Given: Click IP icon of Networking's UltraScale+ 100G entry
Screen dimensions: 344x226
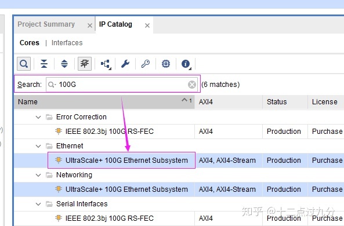Looking at the screenshot, I should (x=59, y=189).
